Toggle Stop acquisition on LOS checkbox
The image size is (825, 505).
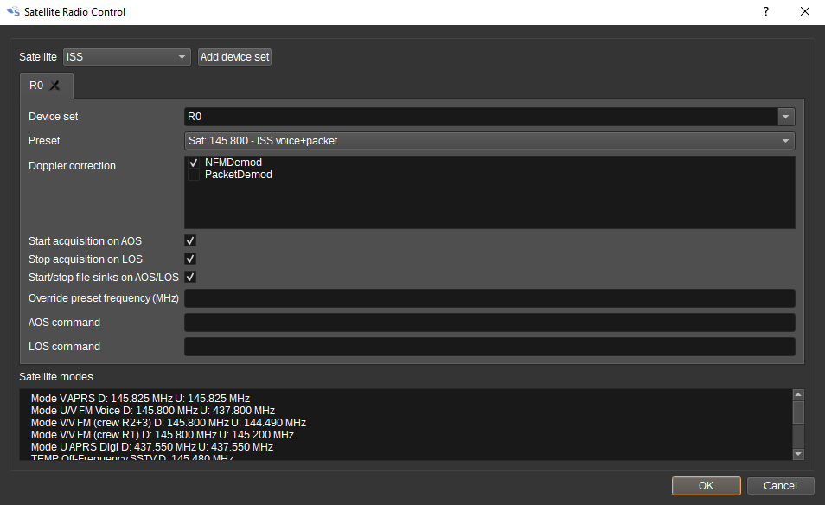tap(190, 259)
